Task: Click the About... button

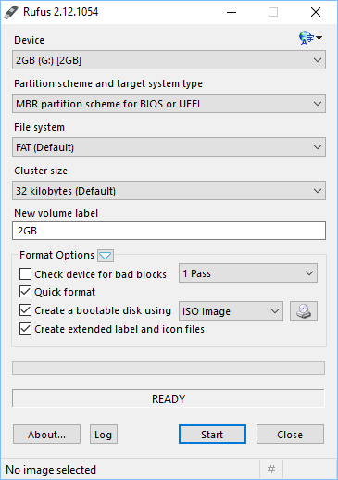Action: [x=46, y=435]
